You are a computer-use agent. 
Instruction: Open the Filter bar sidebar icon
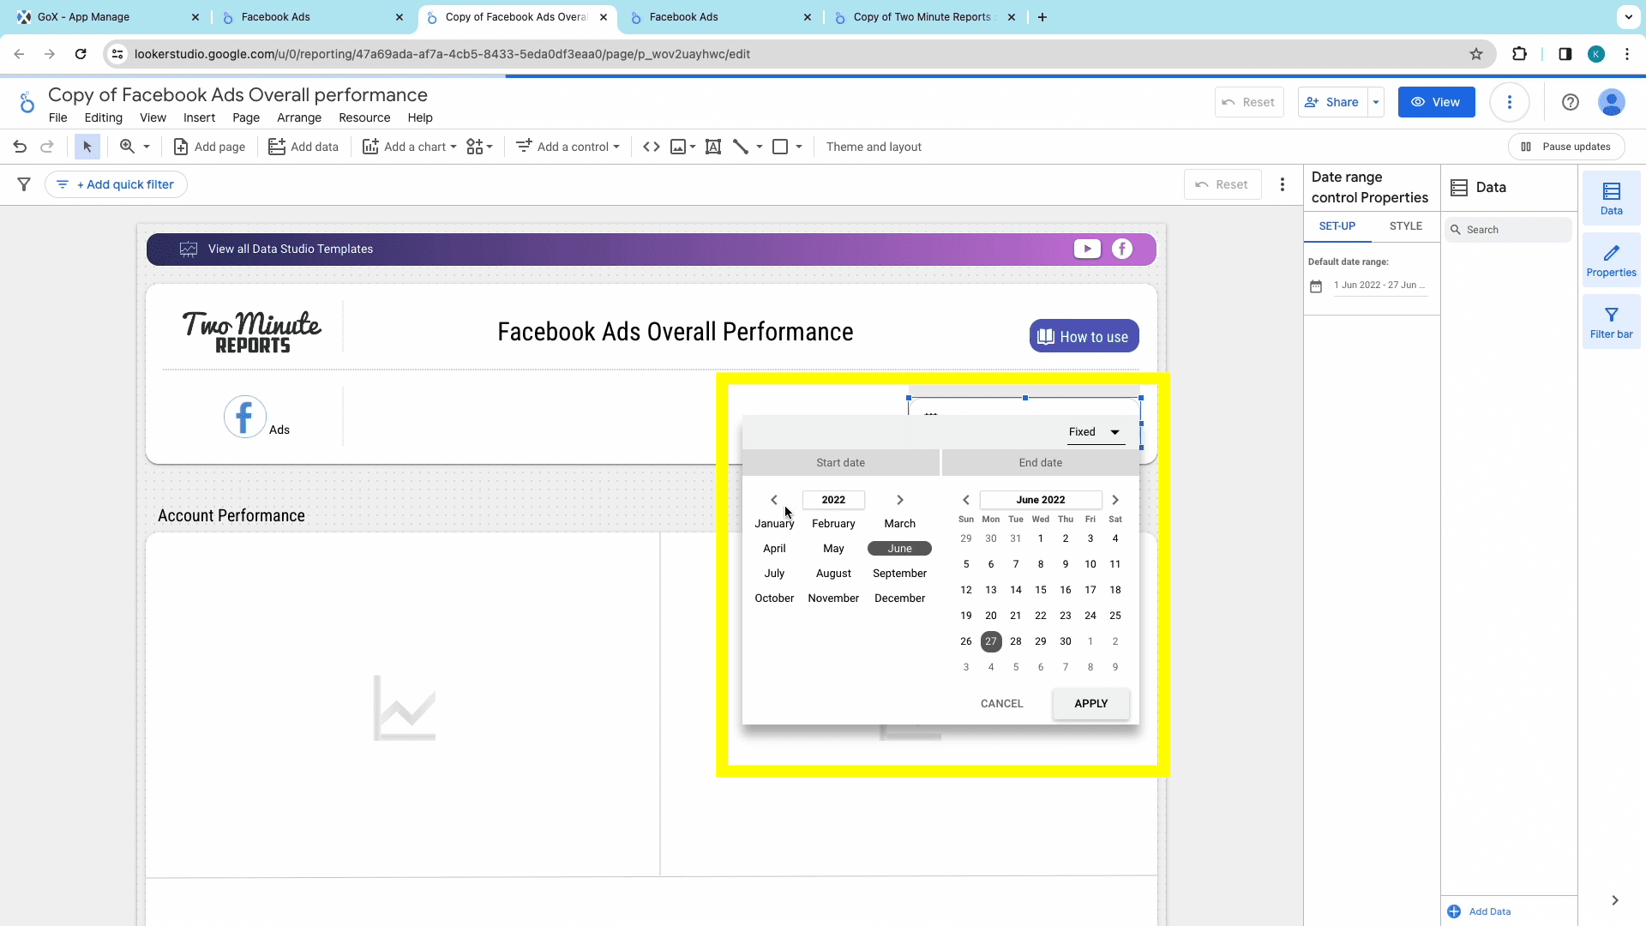coord(1612,322)
